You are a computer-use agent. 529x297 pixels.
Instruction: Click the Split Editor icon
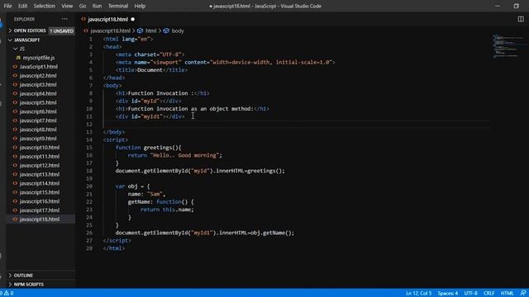(521, 19)
